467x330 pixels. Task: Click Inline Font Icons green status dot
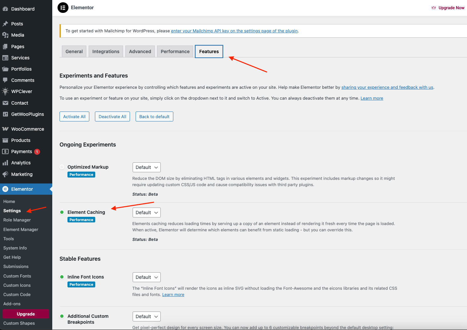pos(62,277)
